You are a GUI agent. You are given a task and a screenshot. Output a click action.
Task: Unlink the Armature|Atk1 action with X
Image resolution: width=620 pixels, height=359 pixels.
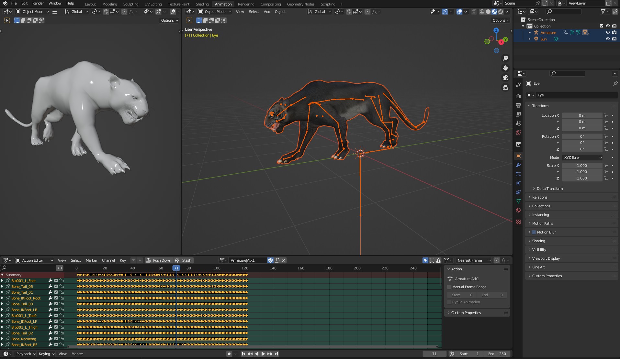(x=284, y=260)
